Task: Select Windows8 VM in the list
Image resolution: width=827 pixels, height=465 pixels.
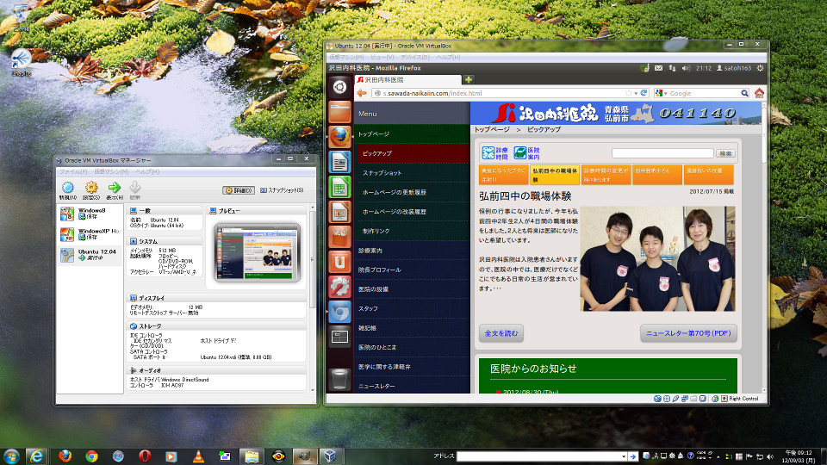Action: [x=90, y=214]
